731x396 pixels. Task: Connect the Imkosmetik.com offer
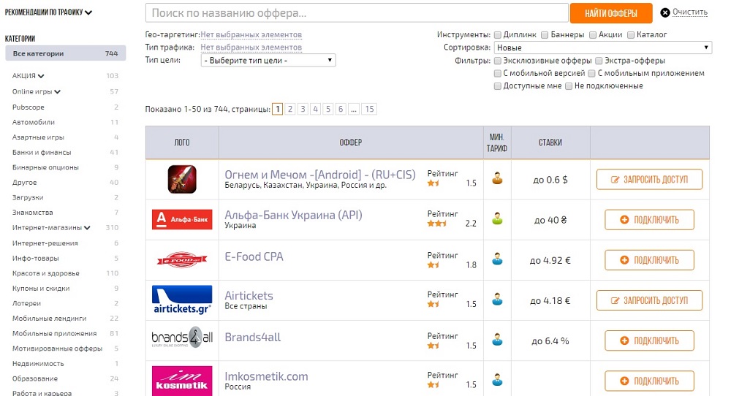point(649,381)
